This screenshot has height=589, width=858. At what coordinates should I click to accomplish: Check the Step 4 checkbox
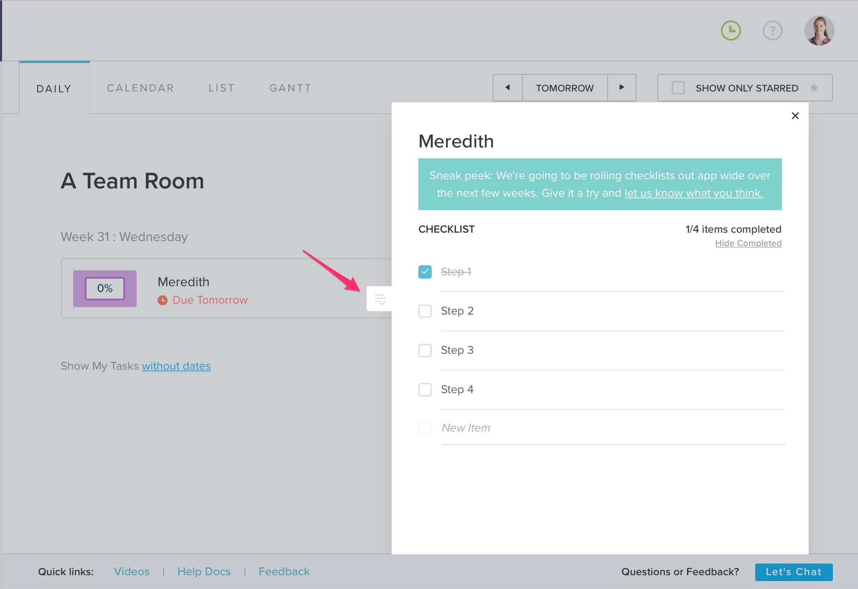425,390
